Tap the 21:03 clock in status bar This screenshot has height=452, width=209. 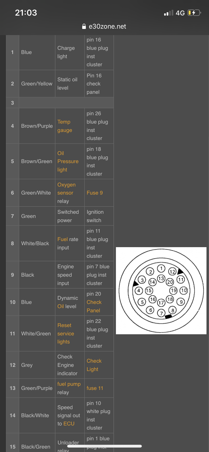[26, 13]
